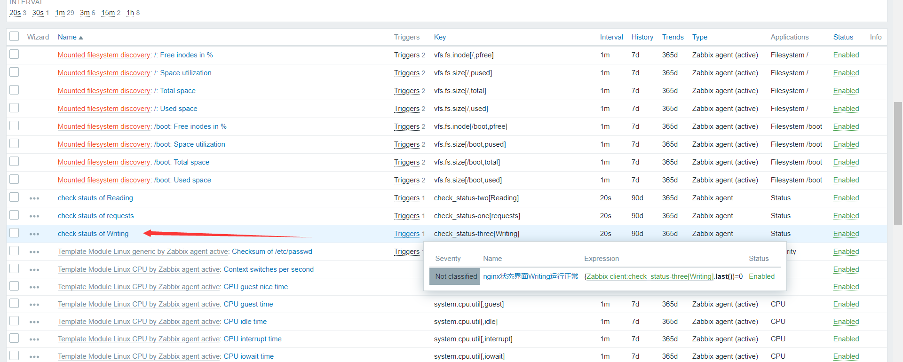Toggle the select-all checkbox in table header
This screenshot has height=362, width=903.
coord(14,36)
